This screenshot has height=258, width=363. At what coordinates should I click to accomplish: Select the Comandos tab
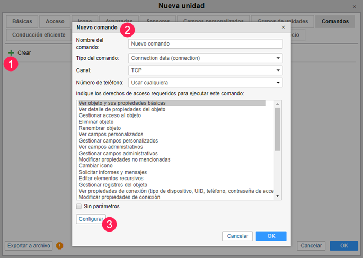pos(335,22)
